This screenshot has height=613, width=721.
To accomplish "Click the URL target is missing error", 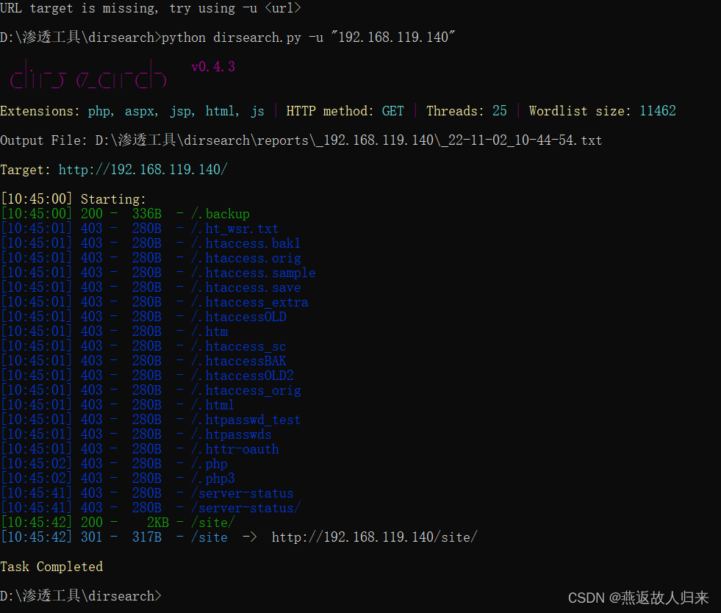I will tap(151, 8).
